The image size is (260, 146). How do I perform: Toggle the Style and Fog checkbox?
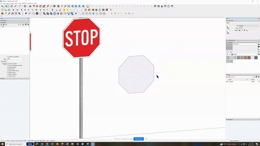coord(8,73)
